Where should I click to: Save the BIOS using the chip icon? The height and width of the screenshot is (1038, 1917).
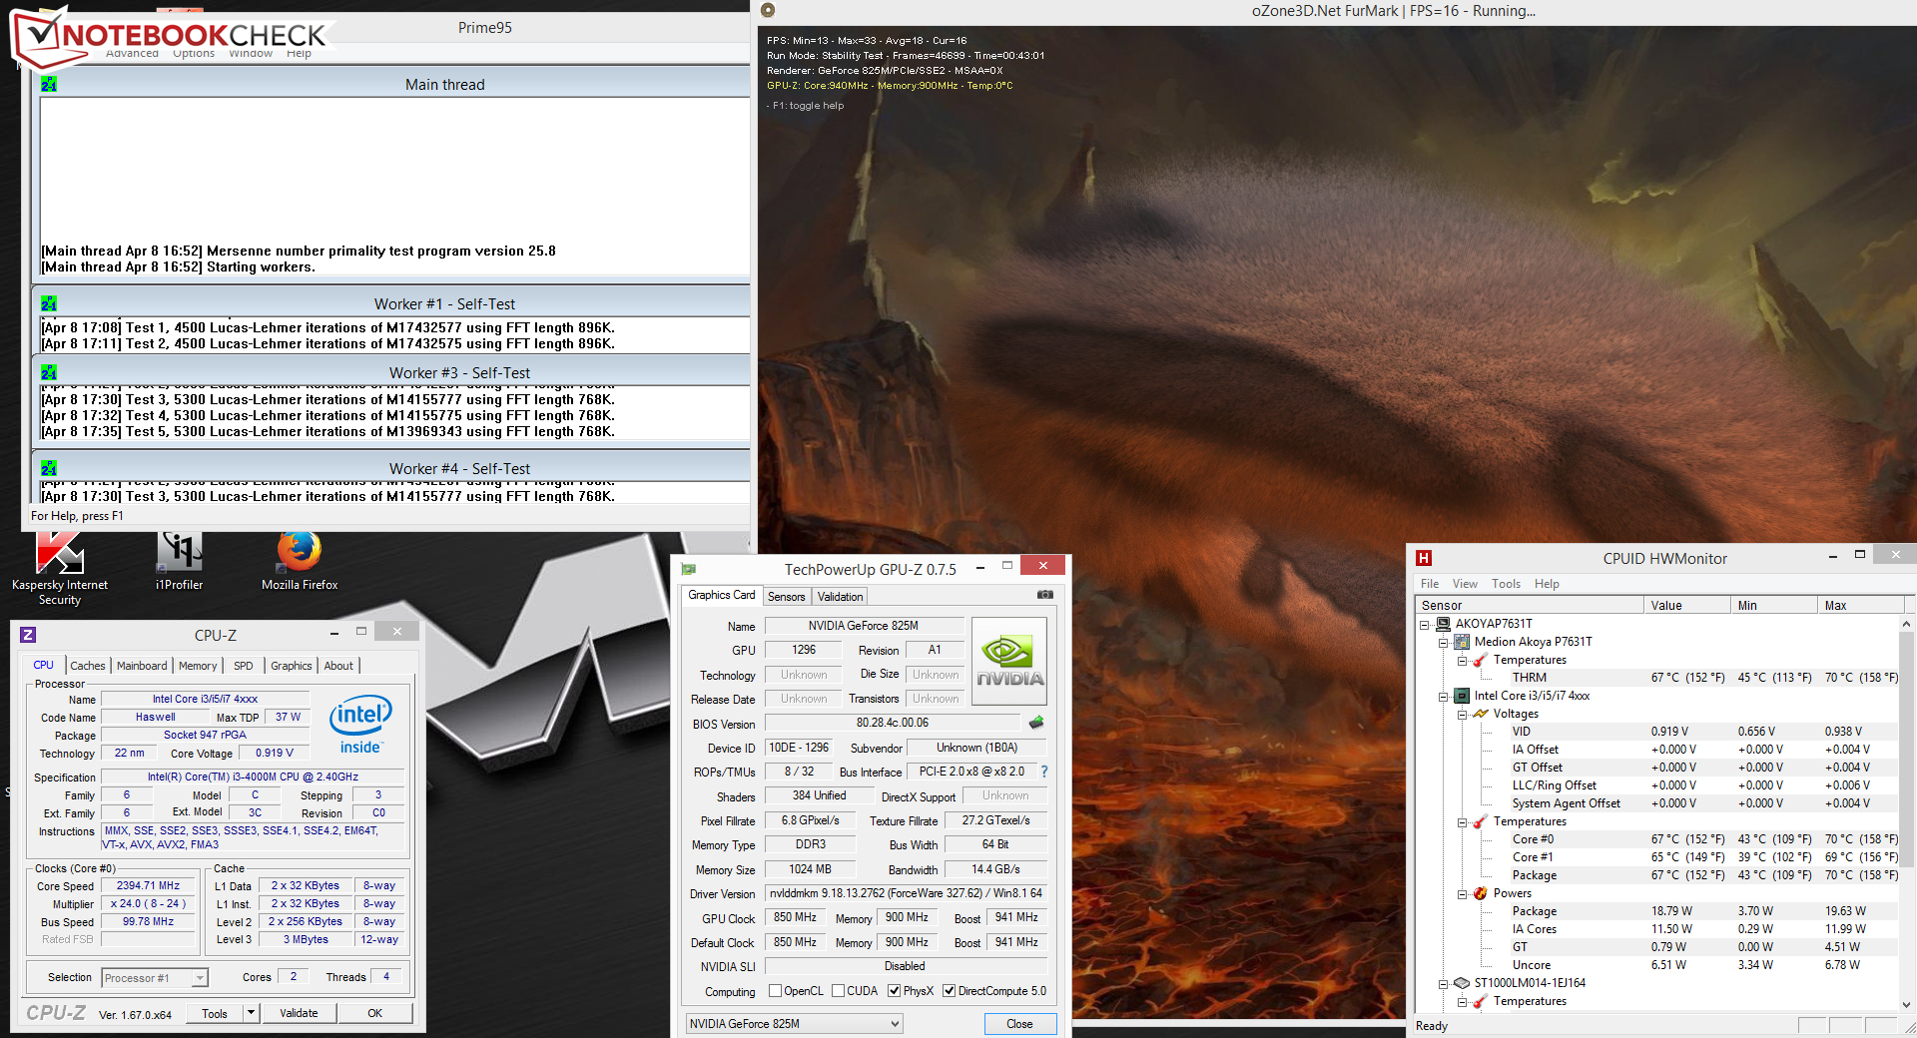tap(1036, 723)
